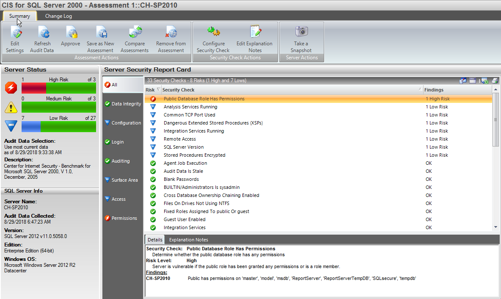Screen dimensions: 501x299
Task: Open the Change Log tab
Action: tap(58, 16)
